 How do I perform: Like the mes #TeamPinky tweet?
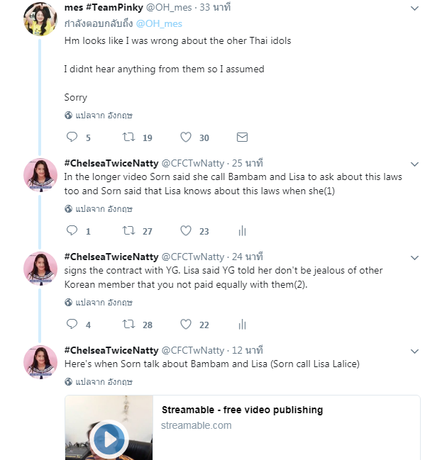(x=186, y=137)
